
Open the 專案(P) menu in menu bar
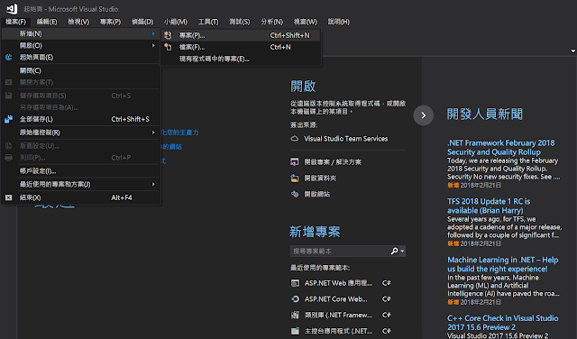click(110, 22)
